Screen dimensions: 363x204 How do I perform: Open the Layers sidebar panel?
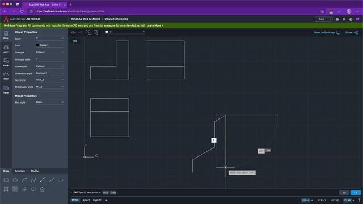point(6,49)
